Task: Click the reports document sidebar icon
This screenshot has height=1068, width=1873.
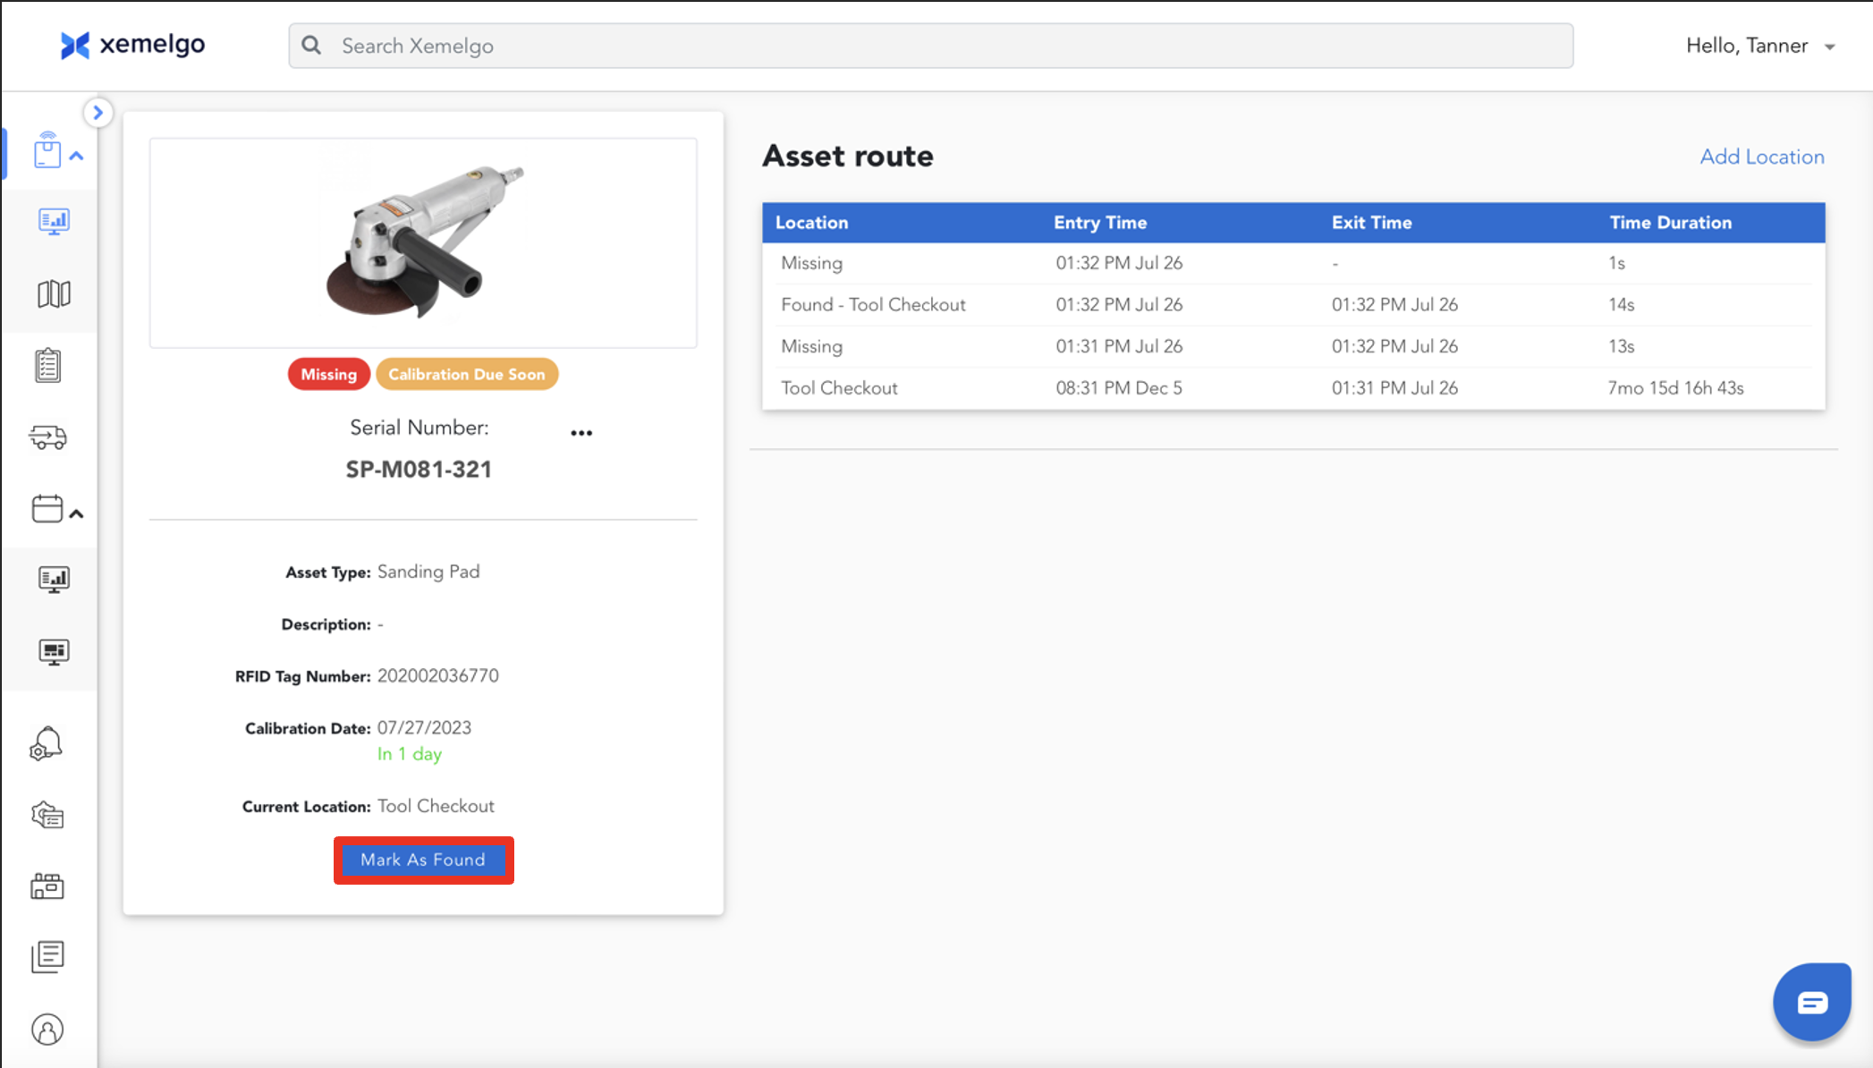Action: point(48,956)
